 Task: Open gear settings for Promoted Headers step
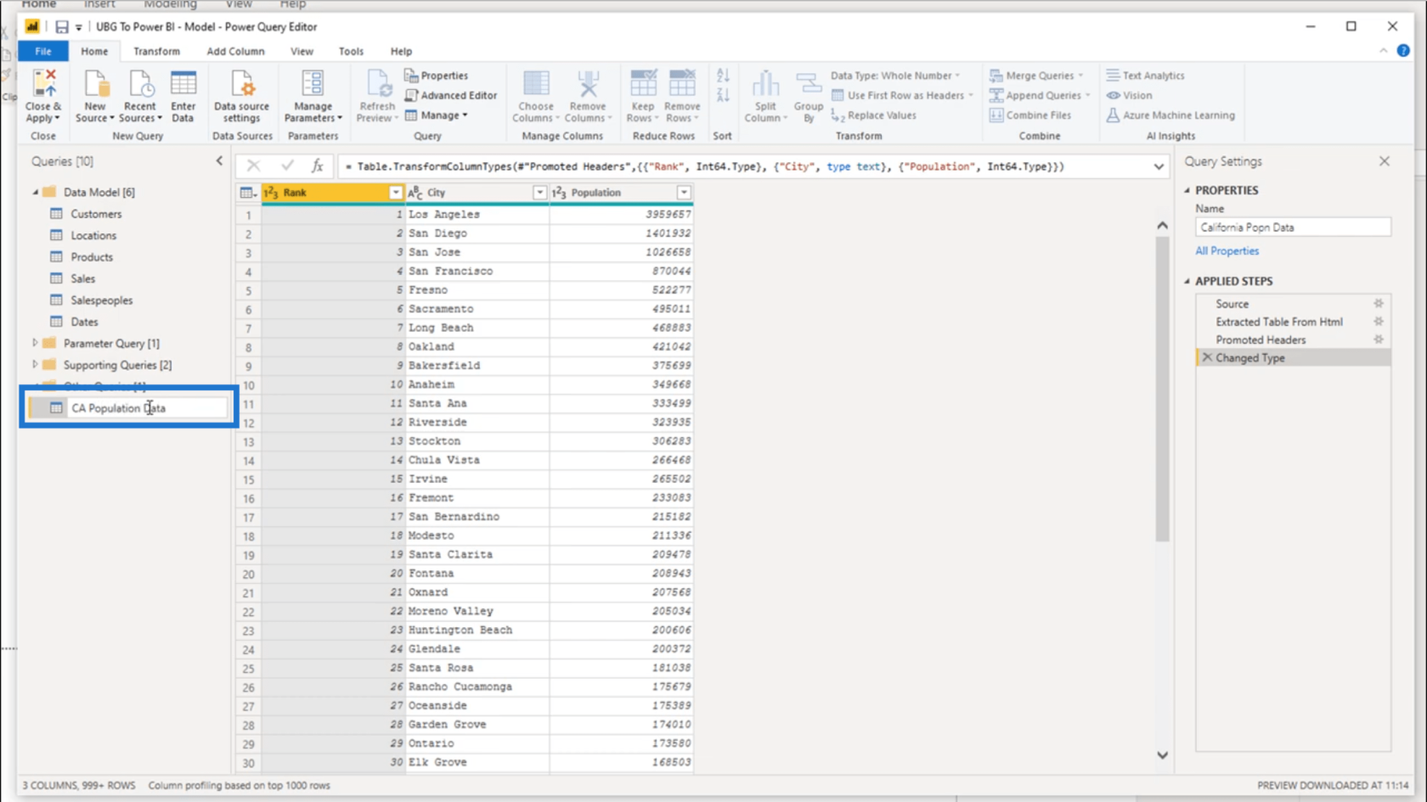coord(1379,339)
